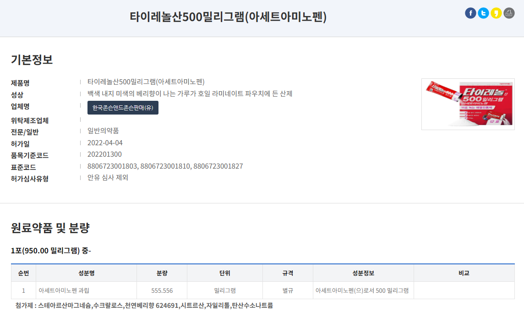
Task: Click the 성분정보 column header
Action: pos(363,273)
